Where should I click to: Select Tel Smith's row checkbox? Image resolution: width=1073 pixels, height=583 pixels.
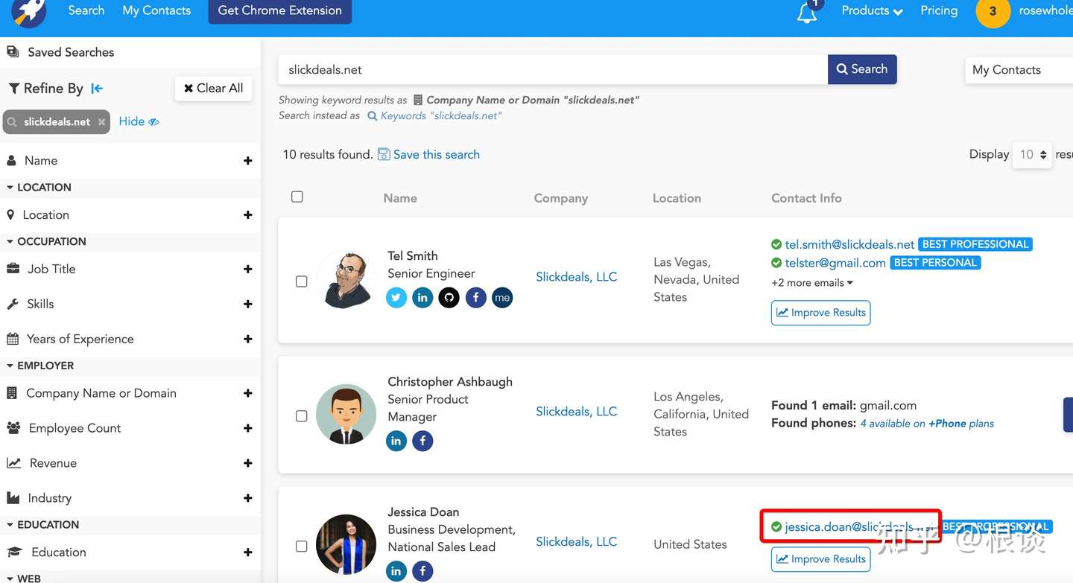[302, 281]
